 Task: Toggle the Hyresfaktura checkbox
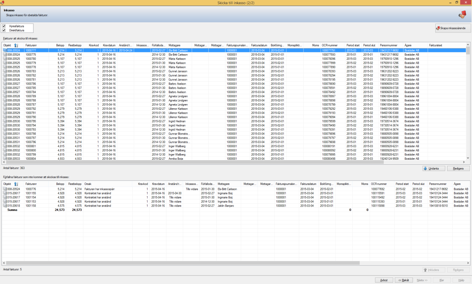pyautogui.click(x=4, y=26)
